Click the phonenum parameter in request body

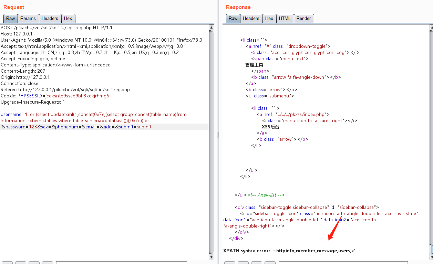68,127
